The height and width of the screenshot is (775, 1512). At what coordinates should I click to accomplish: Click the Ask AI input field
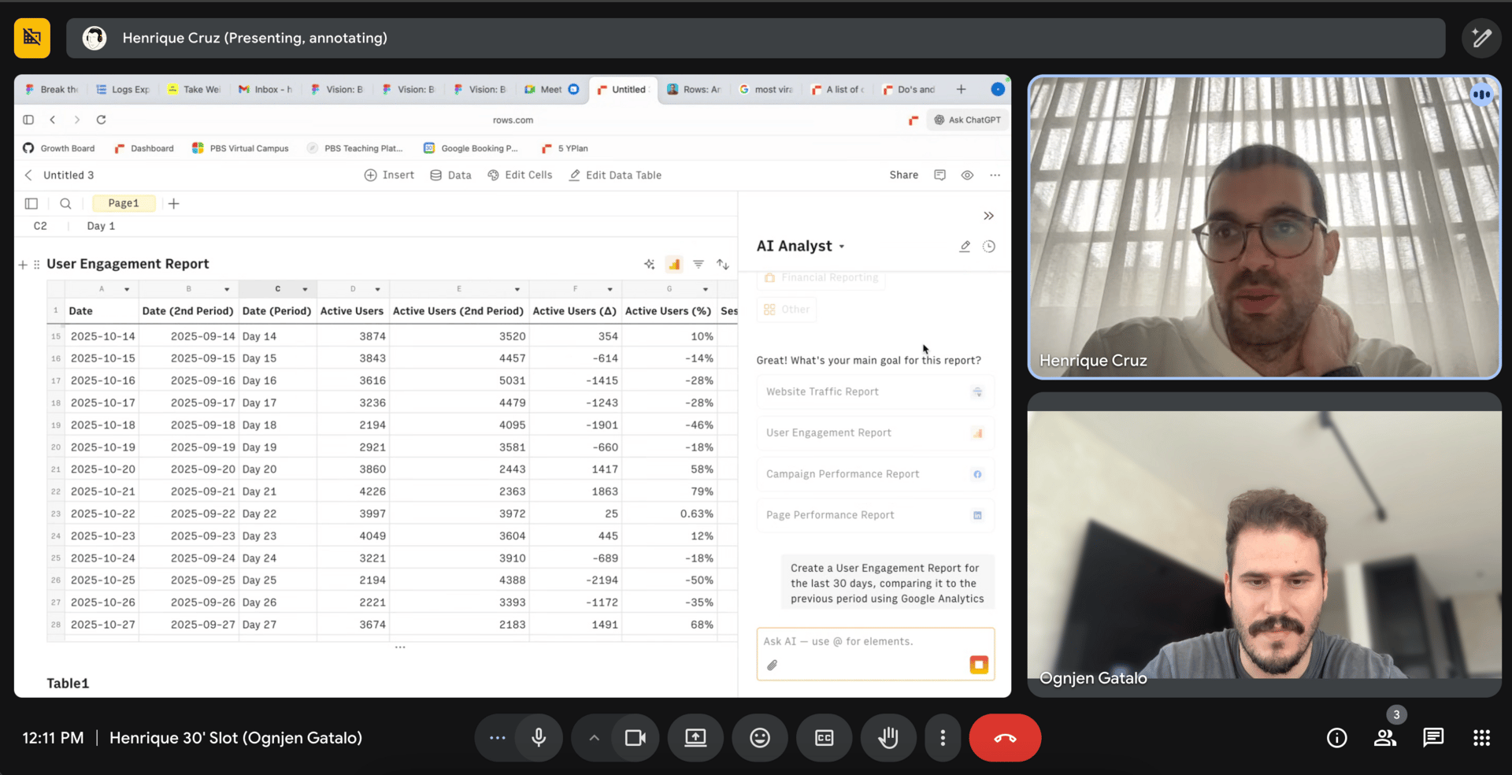coord(875,653)
